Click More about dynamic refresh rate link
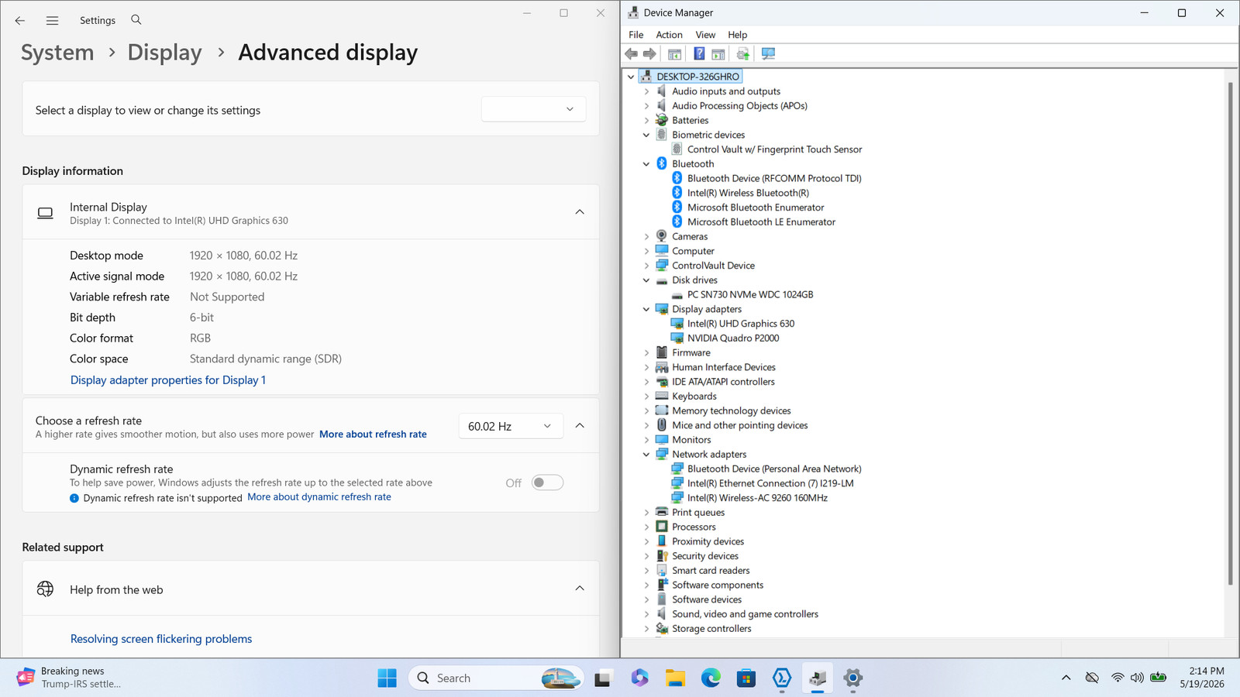This screenshot has width=1240, height=697. click(x=319, y=497)
